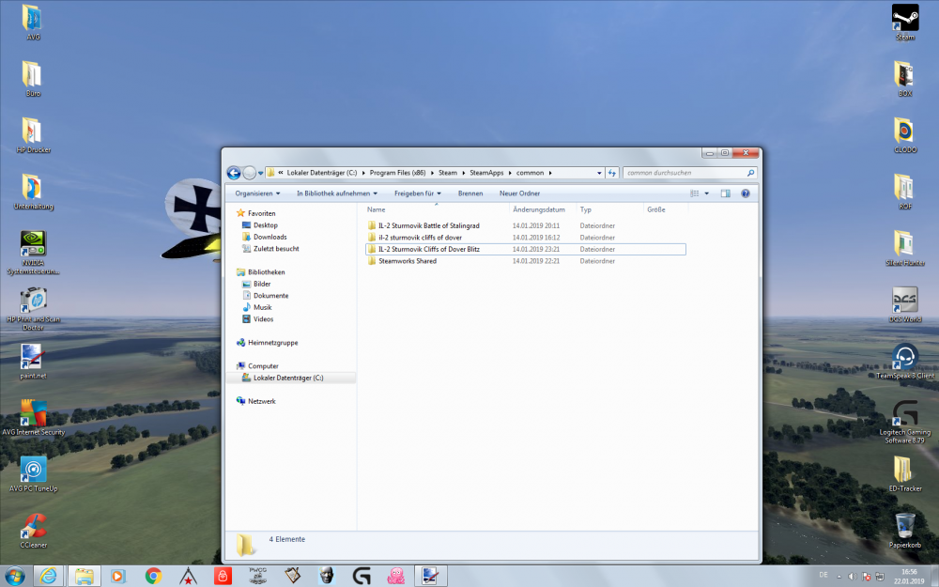Screen dimensions: 939x587
Task: Select the Büro desktop folder icon
Action: (x=33, y=79)
